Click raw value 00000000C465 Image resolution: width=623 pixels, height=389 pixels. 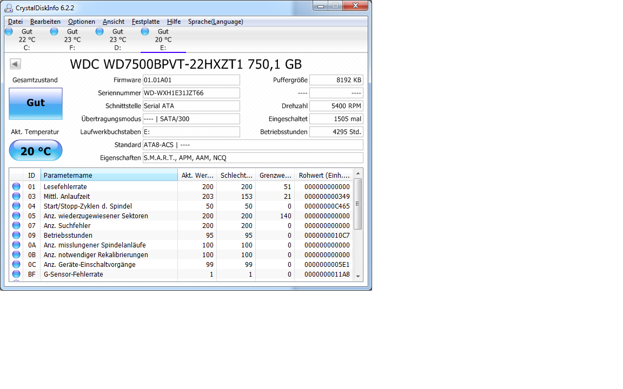click(327, 206)
